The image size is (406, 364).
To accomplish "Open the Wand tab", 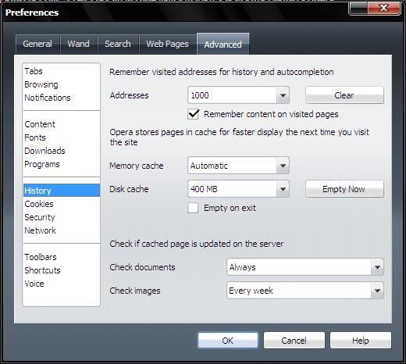I will tap(79, 44).
